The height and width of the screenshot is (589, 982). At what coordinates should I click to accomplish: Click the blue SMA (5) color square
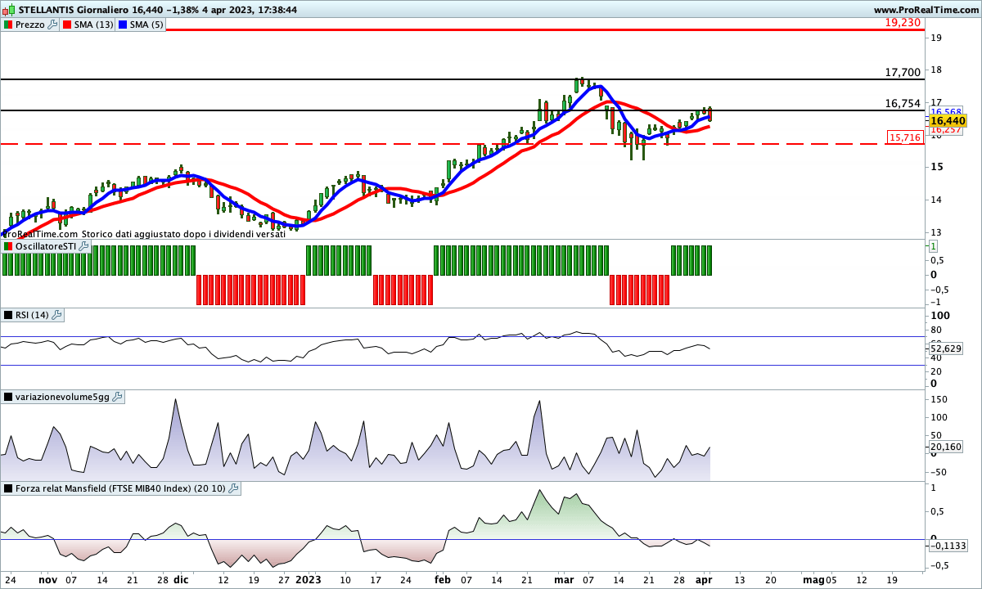pos(123,25)
